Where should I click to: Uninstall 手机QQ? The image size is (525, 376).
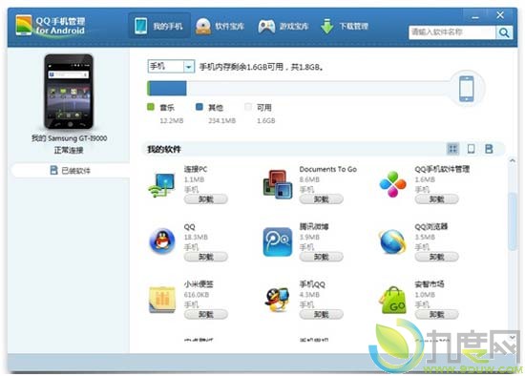point(321,314)
